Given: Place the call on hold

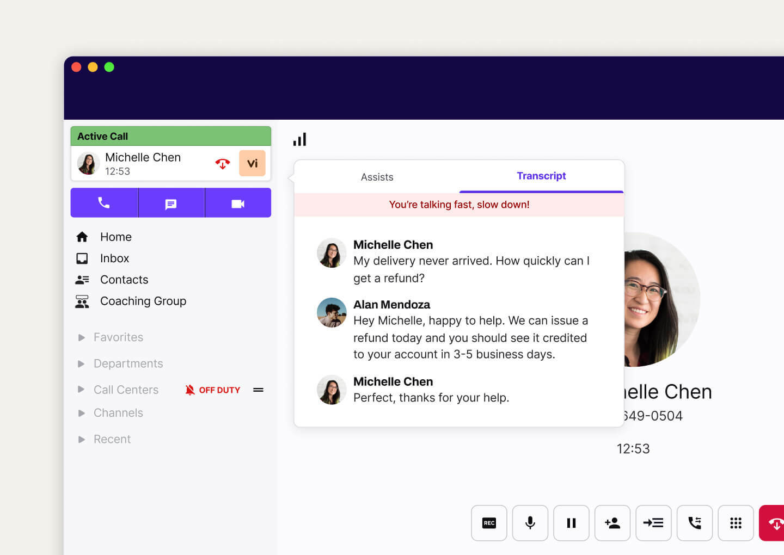Looking at the screenshot, I should [x=571, y=523].
